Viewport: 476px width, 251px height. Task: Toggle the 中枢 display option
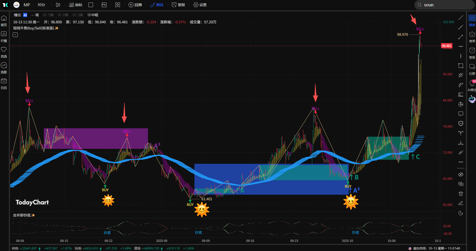click(93, 15)
